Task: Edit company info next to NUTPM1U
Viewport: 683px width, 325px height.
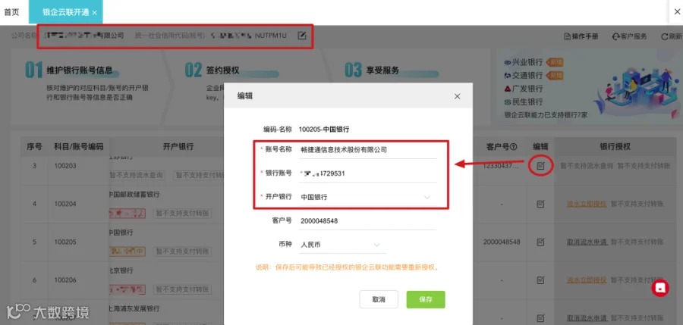Action: (302, 36)
